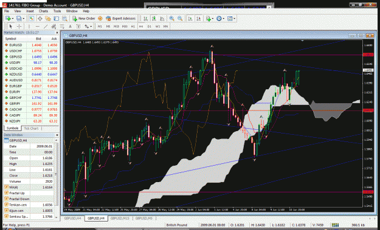Switch timeframe to D1
Screen dimensions: 380x230
[x=150, y=26]
